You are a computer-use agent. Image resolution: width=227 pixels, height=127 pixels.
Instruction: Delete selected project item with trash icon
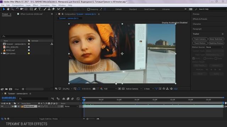point(23,89)
